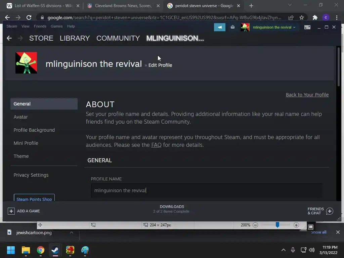Image resolution: width=344 pixels, height=258 pixels.
Task: Open a new Chrome tab
Action: [251, 6]
